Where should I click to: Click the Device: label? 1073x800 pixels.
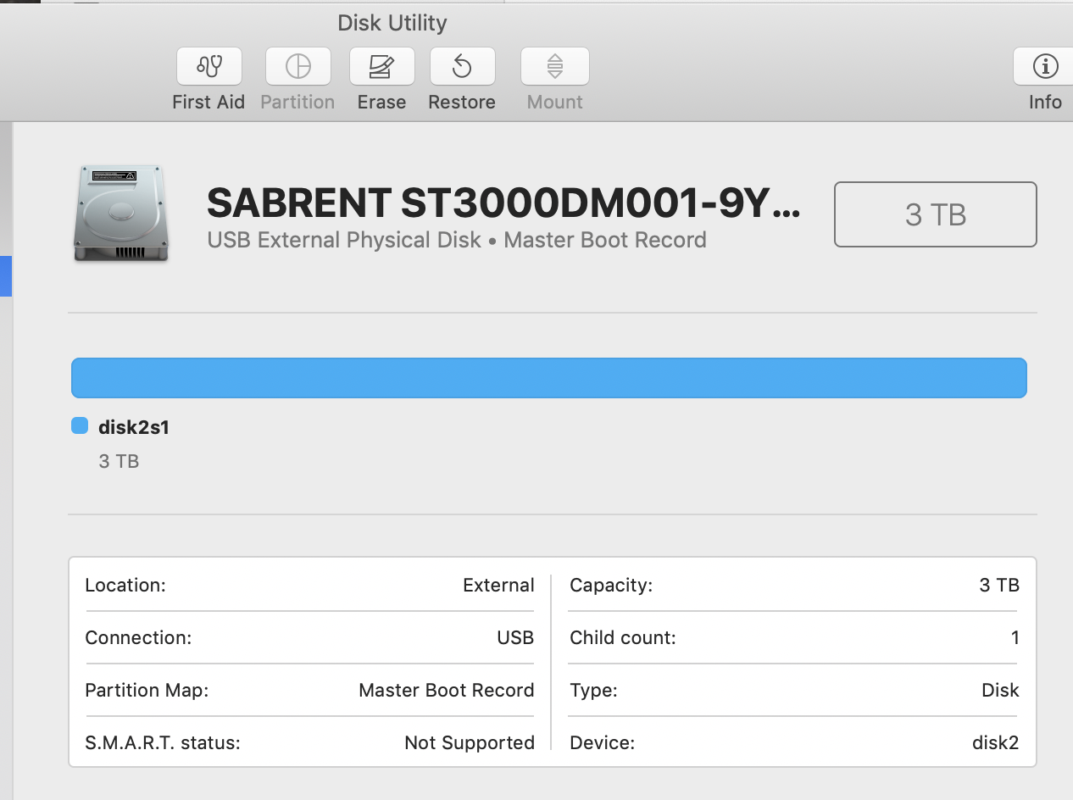pos(602,742)
